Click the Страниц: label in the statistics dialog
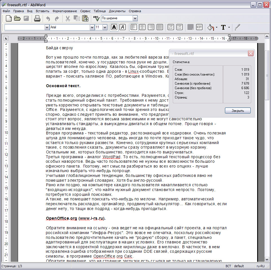Viewport: 271px width, 270px height. click(x=181, y=97)
